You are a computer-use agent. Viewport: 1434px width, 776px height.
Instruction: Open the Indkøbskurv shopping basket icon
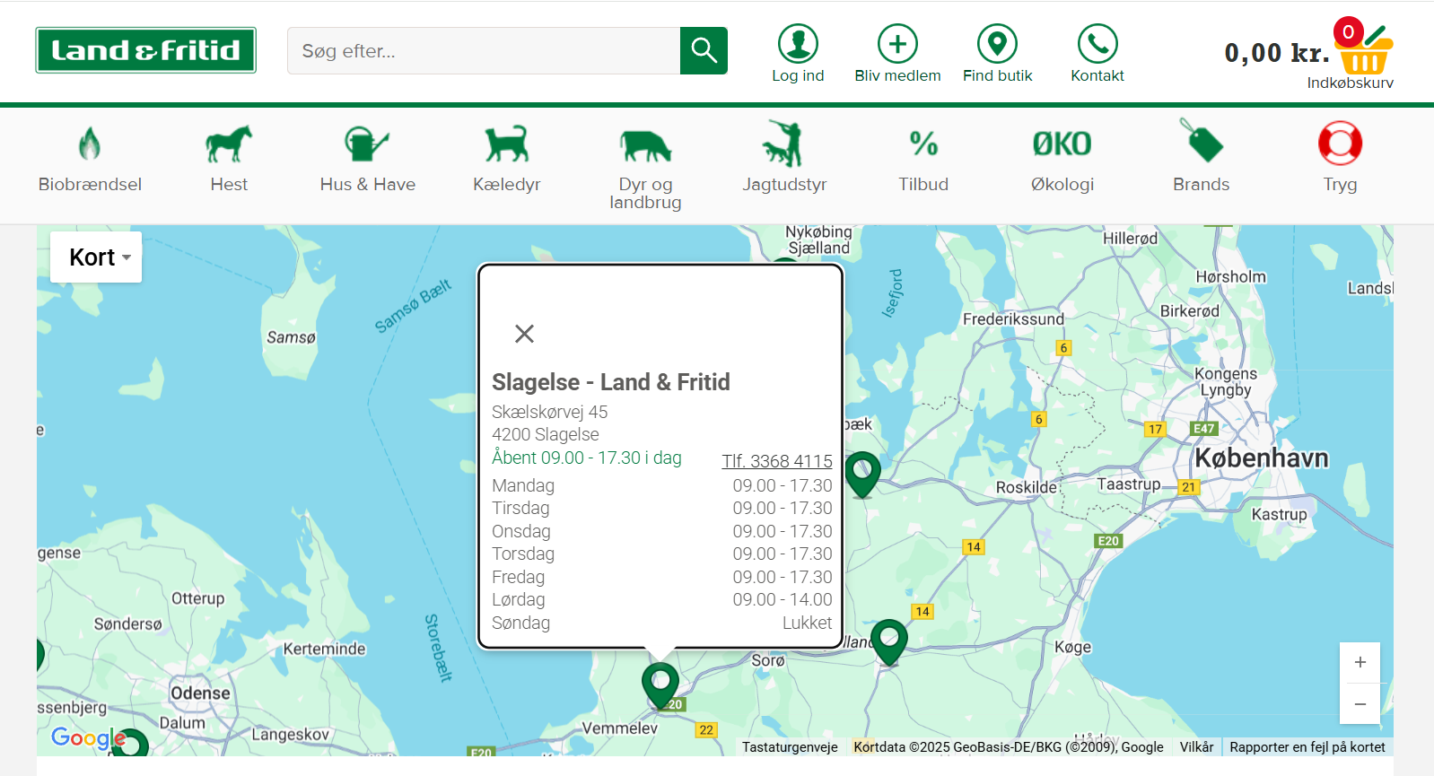(x=1364, y=49)
